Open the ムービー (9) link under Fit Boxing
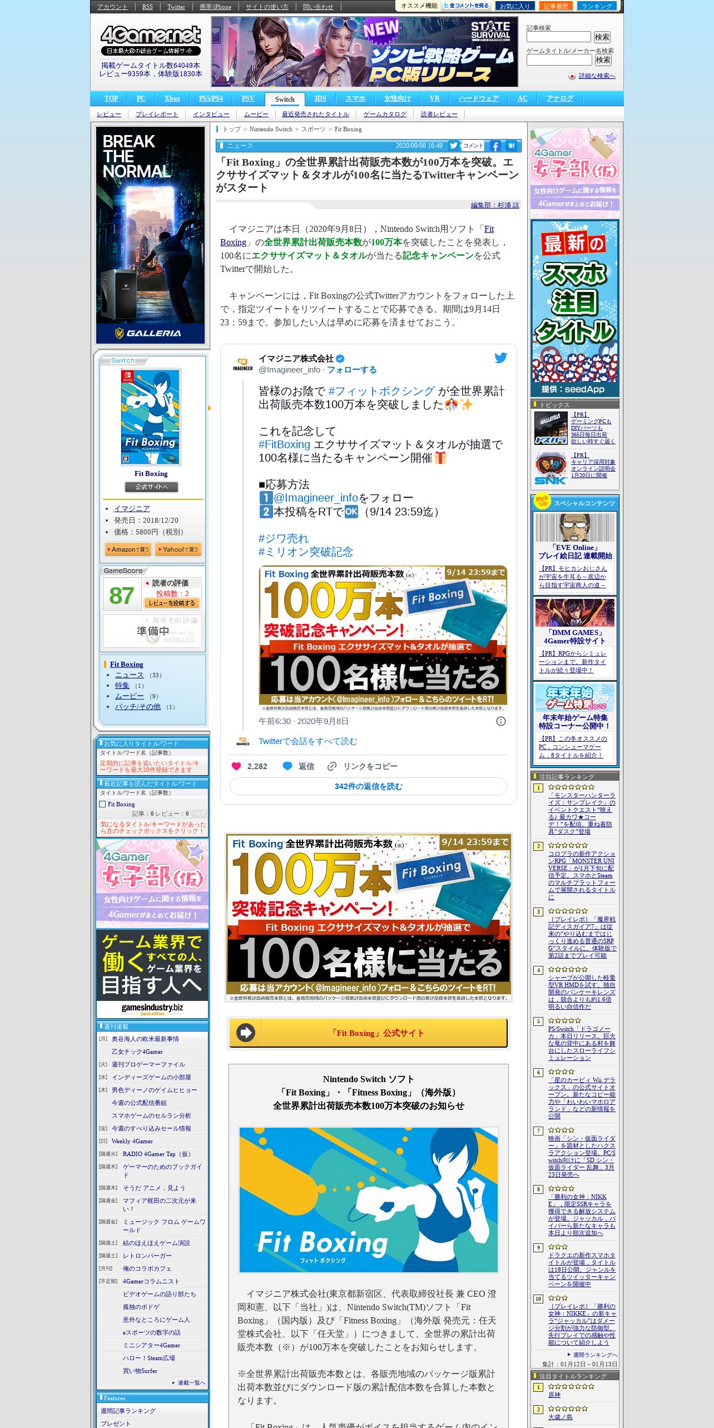This screenshot has width=714, height=1428. 129,696
